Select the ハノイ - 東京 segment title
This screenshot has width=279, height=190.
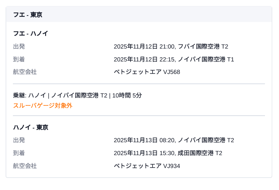click(30, 127)
